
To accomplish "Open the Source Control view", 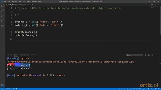I will point(2,15).
